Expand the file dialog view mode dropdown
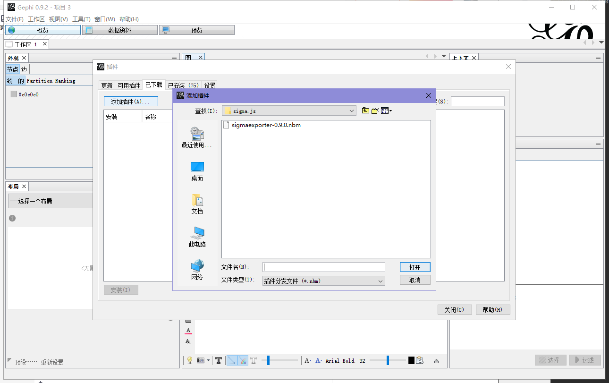 [385, 110]
